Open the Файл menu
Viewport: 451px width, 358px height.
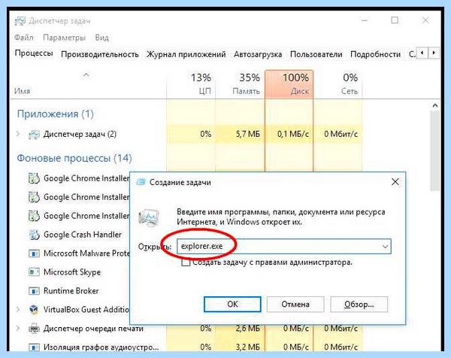click(24, 38)
